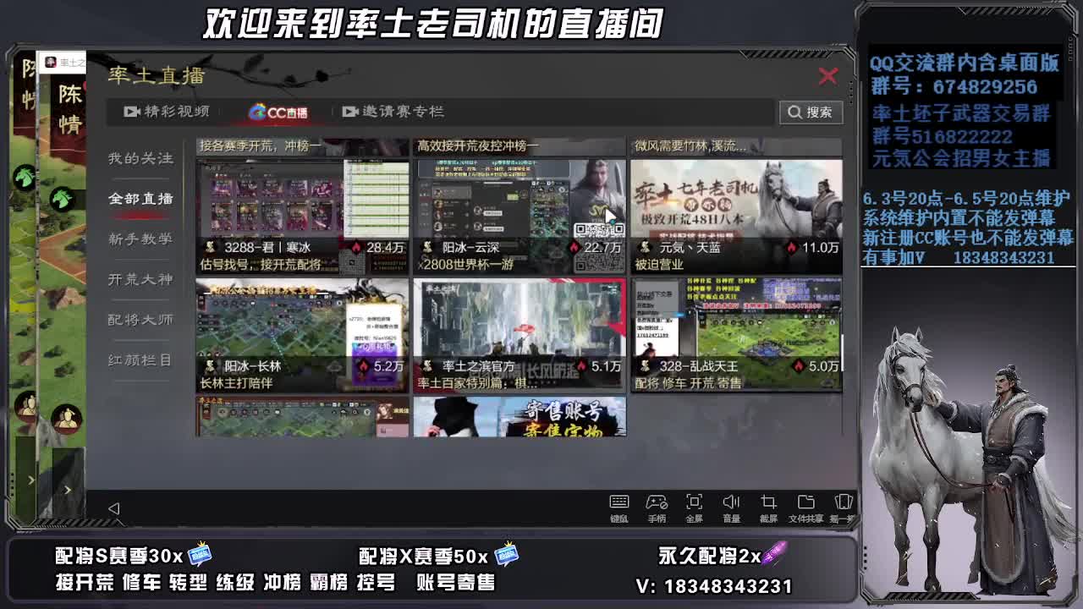Click the green horse icon in game window

[61, 199]
